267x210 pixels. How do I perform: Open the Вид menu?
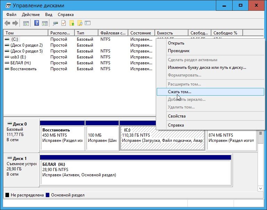click(49, 15)
